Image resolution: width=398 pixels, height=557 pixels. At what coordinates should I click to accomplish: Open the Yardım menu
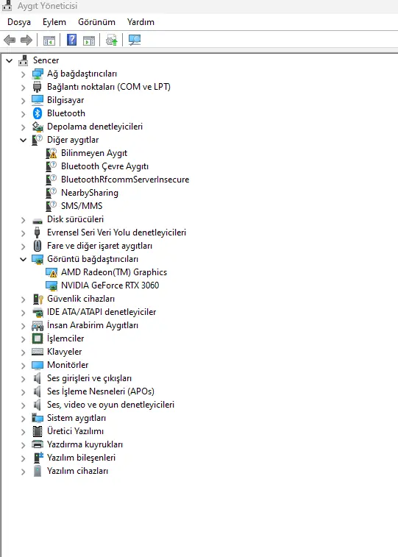[141, 22]
